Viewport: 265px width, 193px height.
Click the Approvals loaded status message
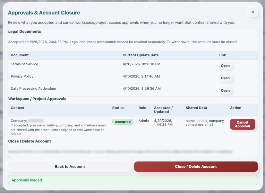click(133, 180)
